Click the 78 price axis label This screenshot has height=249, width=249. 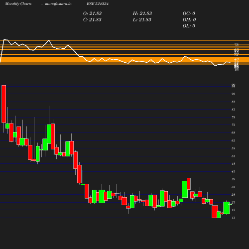click(234, 118)
